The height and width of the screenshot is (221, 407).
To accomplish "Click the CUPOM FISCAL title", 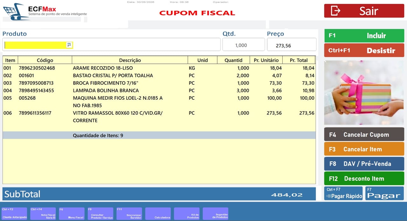I will click(x=197, y=13).
